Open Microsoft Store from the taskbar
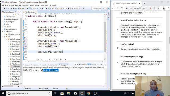170x96 pixels. coord(62,93)
